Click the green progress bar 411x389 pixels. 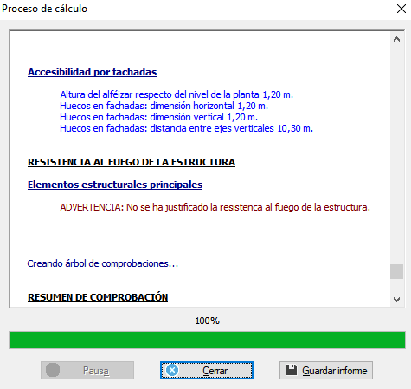207,340
